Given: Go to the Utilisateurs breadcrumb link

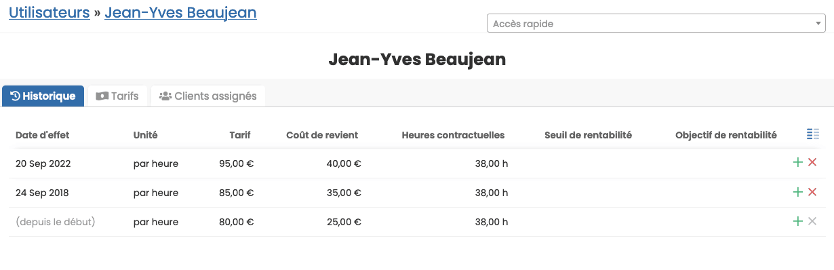Looking at the screenshot, I should coord(49,12).
